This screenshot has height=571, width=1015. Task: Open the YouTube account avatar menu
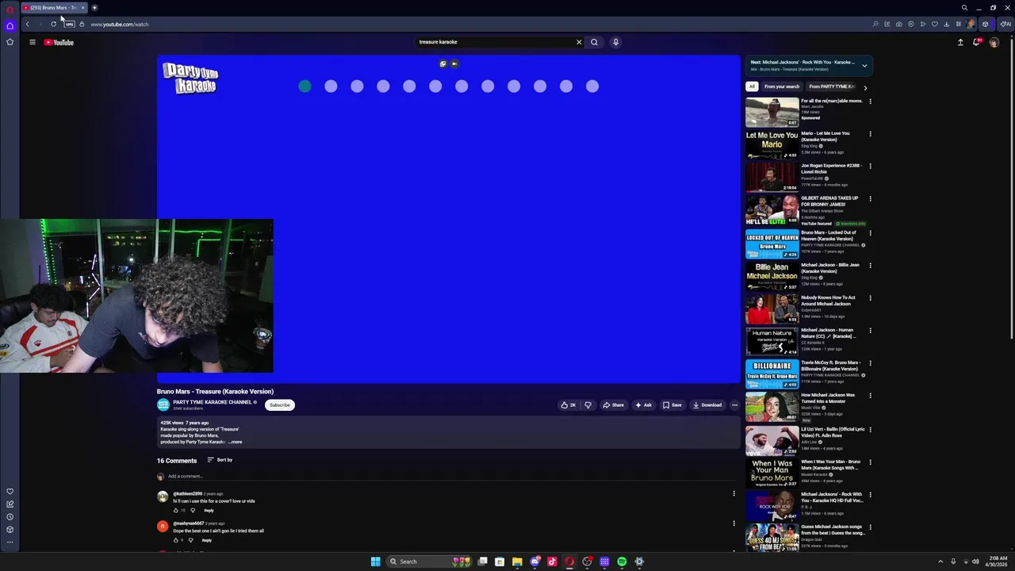[x=994, y=42]
